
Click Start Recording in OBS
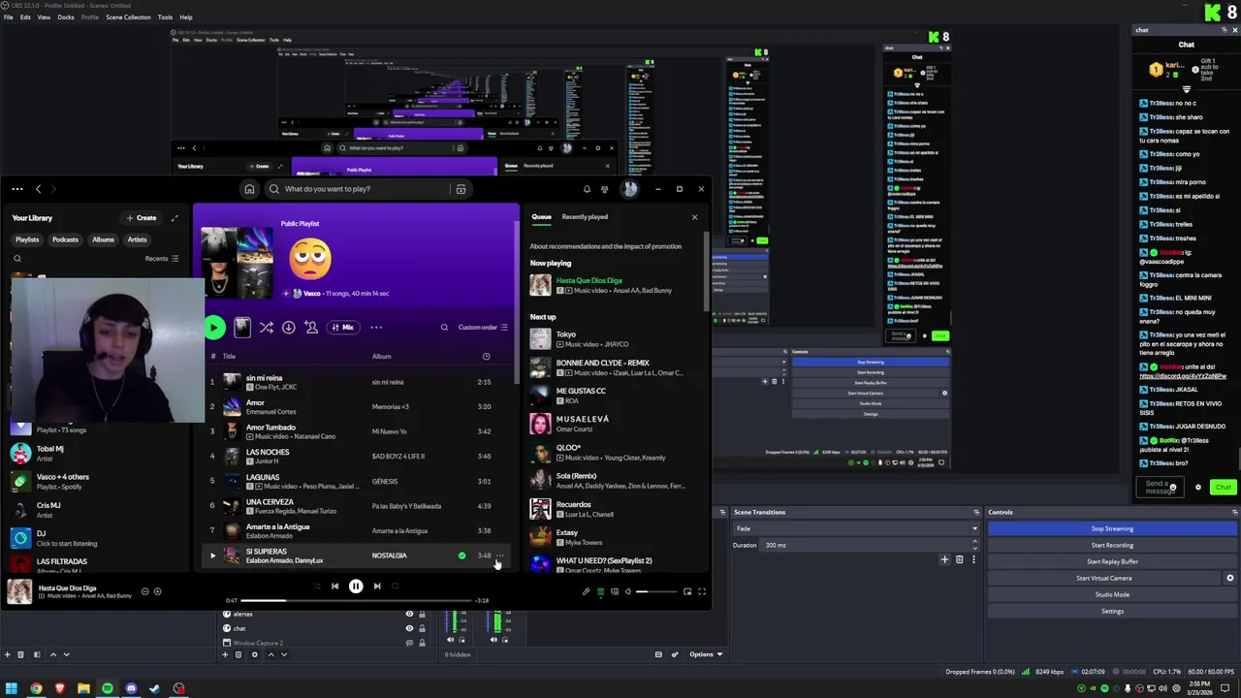[x=1112, y=545]
